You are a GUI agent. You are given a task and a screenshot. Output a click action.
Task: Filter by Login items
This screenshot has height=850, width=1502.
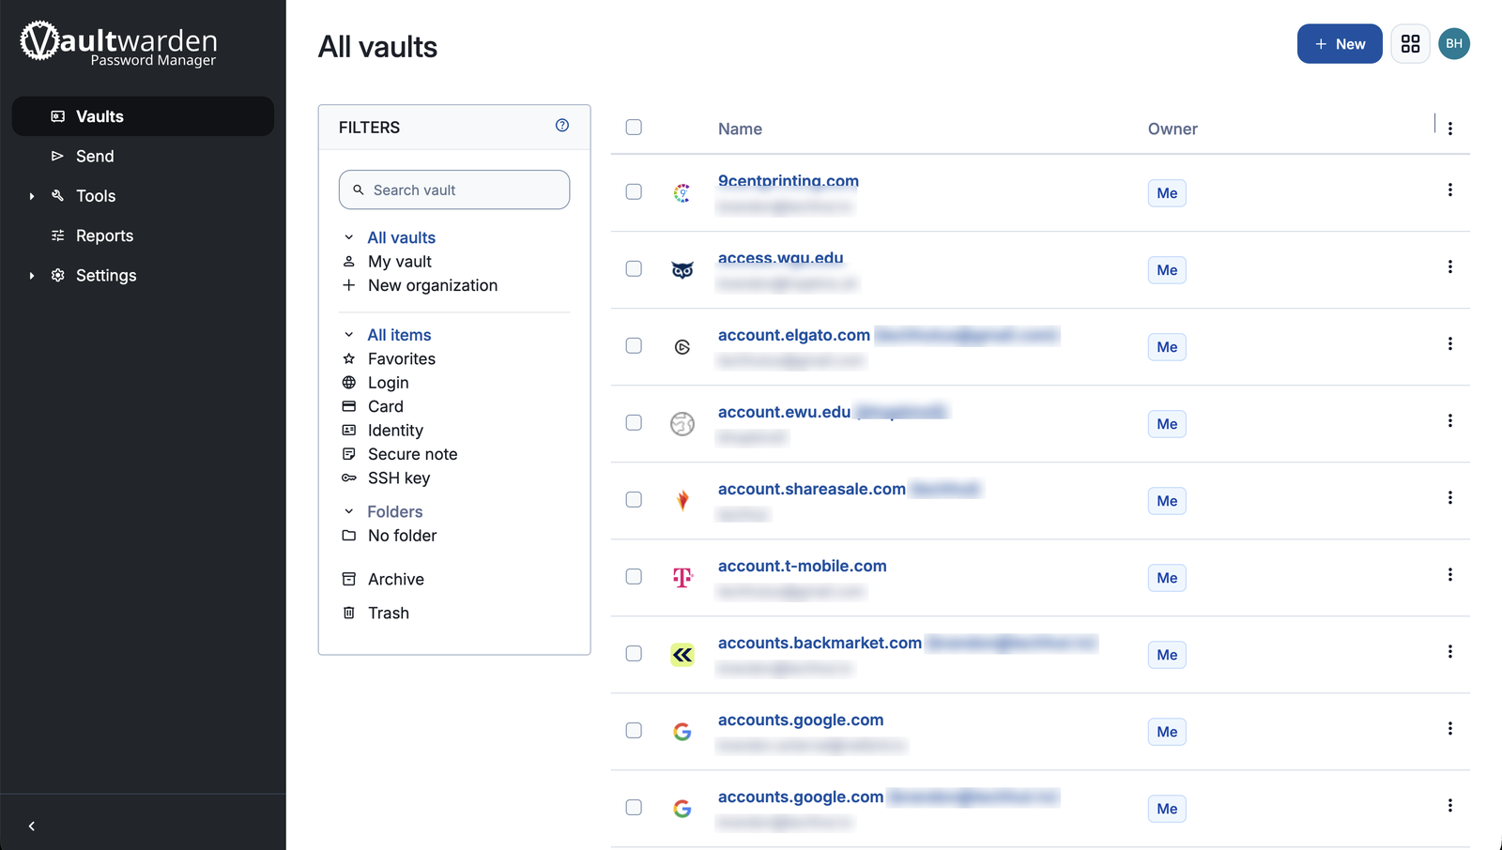click(x=389, y=383)
